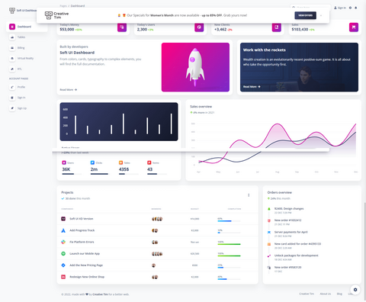Click the rocket illustration image
Viewport: 366px width, 302px height.
point(195,67)
